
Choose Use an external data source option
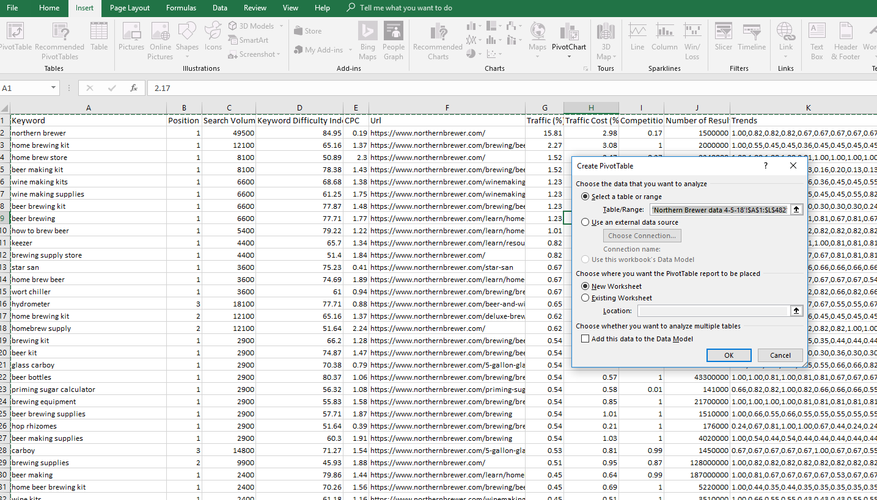pos(585,222)
